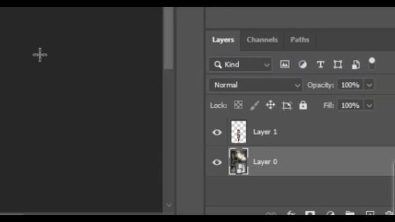This screenshot has width=395, height=222.
Task: Switch to the Layers tab
Action: pos(223,39)
